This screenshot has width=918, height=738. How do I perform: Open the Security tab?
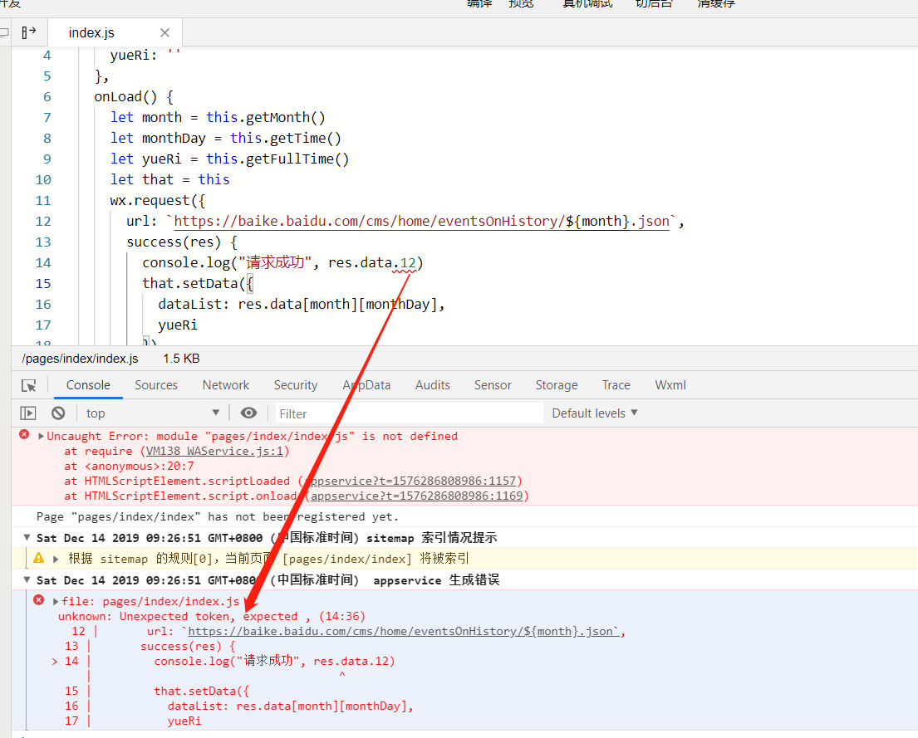pyautogui.click(x=296, y=385)
